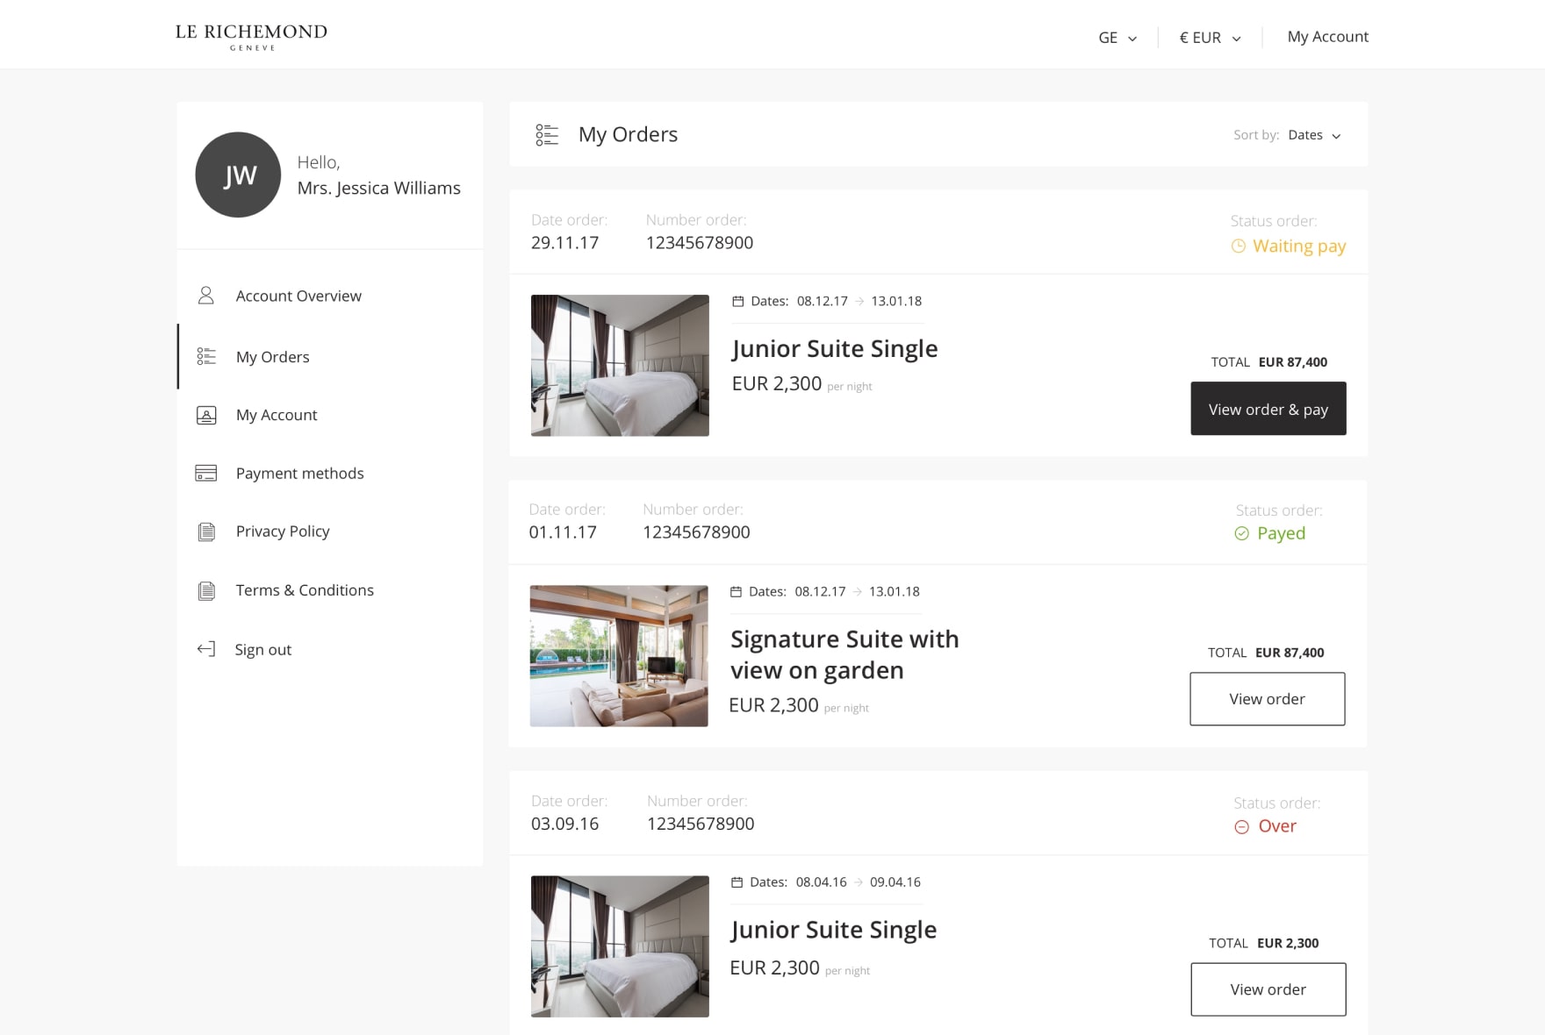Click the Terms & Conditions document icon
Image resolution: width=1545 pixels, height=1035 pixels.
[206, 590]
